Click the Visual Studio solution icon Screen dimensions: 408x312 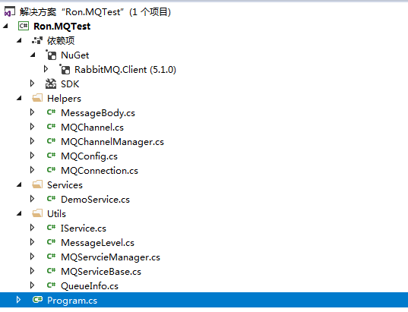9,12
